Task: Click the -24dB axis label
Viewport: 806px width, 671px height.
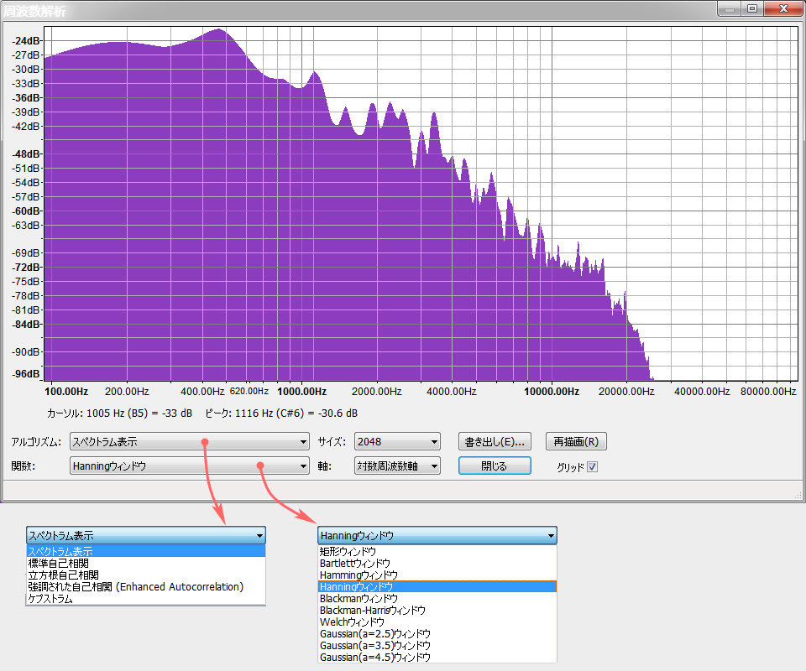Action: 26,40
